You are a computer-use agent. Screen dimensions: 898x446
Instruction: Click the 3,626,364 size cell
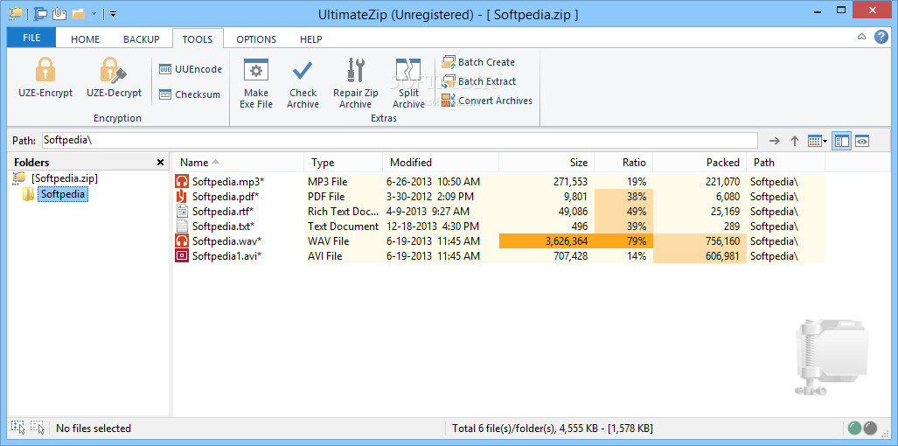(547, 241)
